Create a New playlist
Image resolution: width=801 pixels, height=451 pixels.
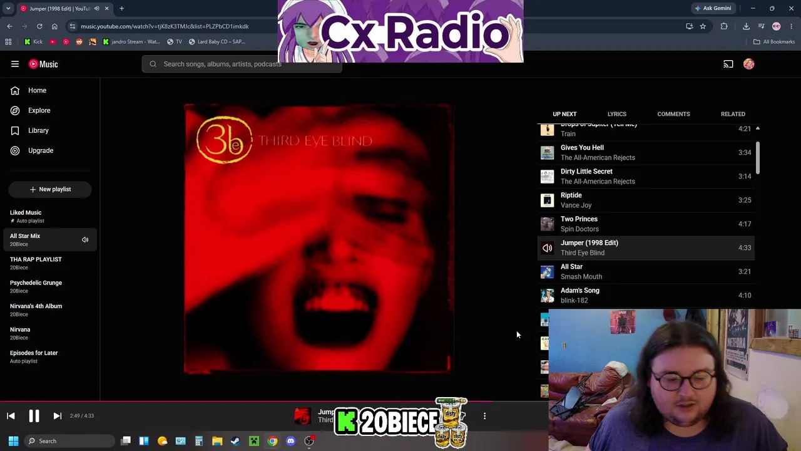pyautogui.click(x=50, y=189)
